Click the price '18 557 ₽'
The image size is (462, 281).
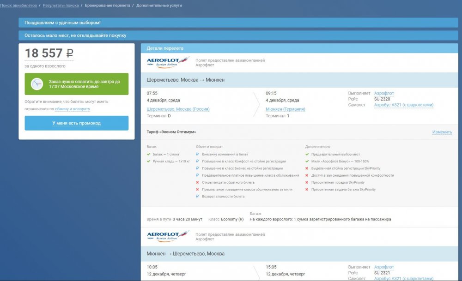tap(49, 53)
